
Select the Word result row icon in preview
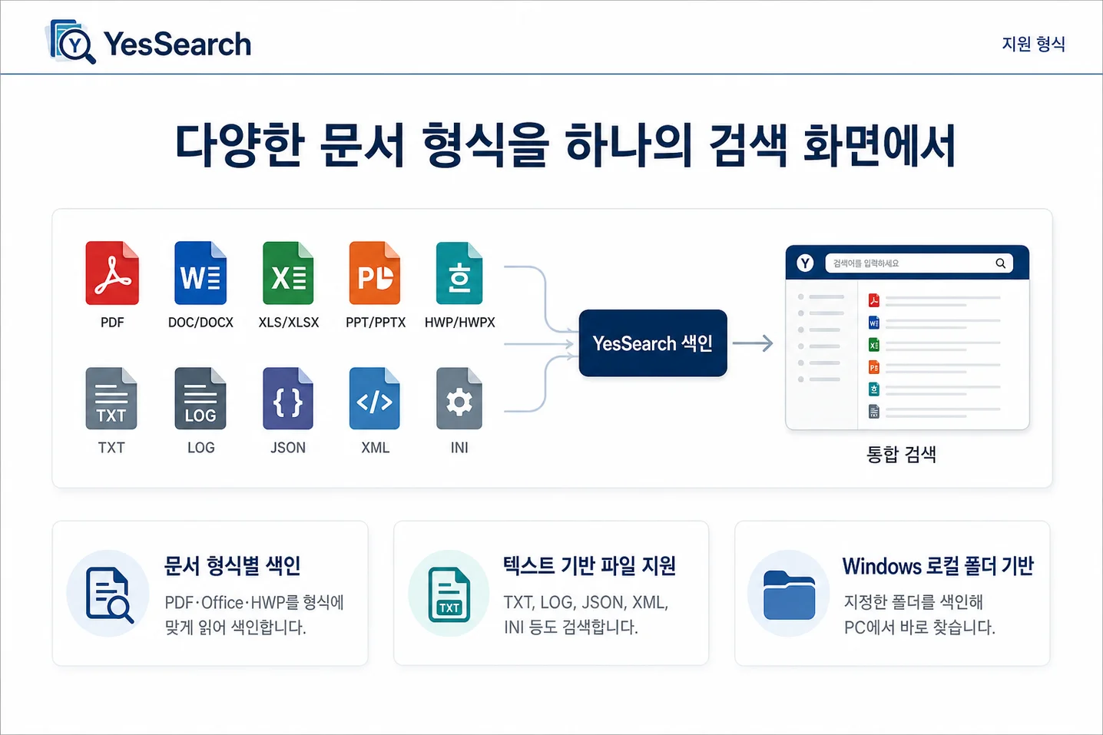pyautogui.click(x=874, y=323)
